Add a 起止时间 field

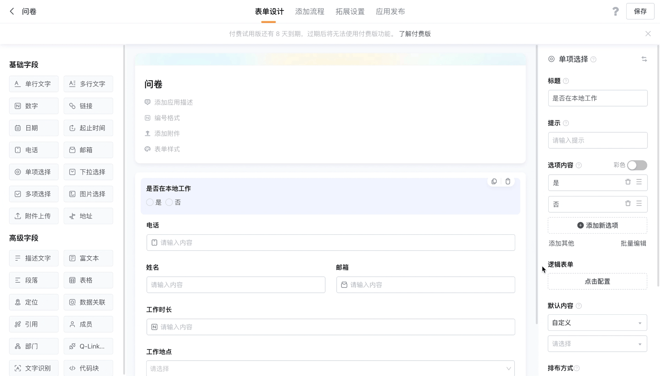(88, 128)
